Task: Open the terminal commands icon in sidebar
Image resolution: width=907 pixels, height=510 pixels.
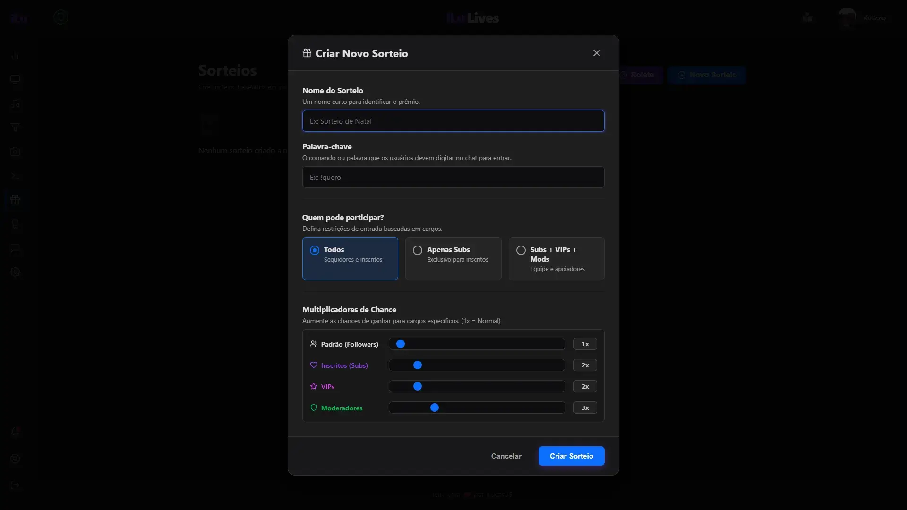Action: [15, 176]
